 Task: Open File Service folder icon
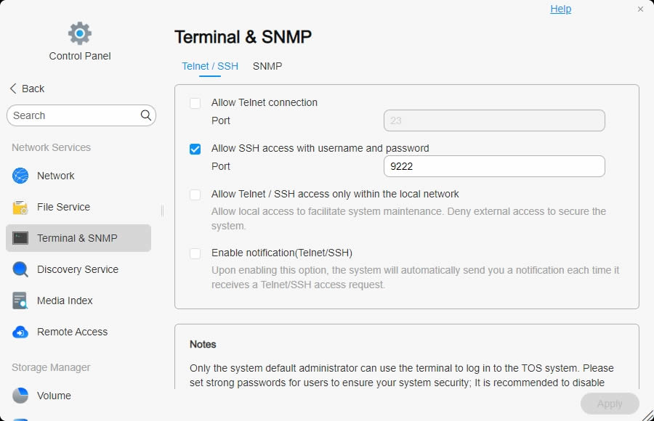[x=20, y=207]
